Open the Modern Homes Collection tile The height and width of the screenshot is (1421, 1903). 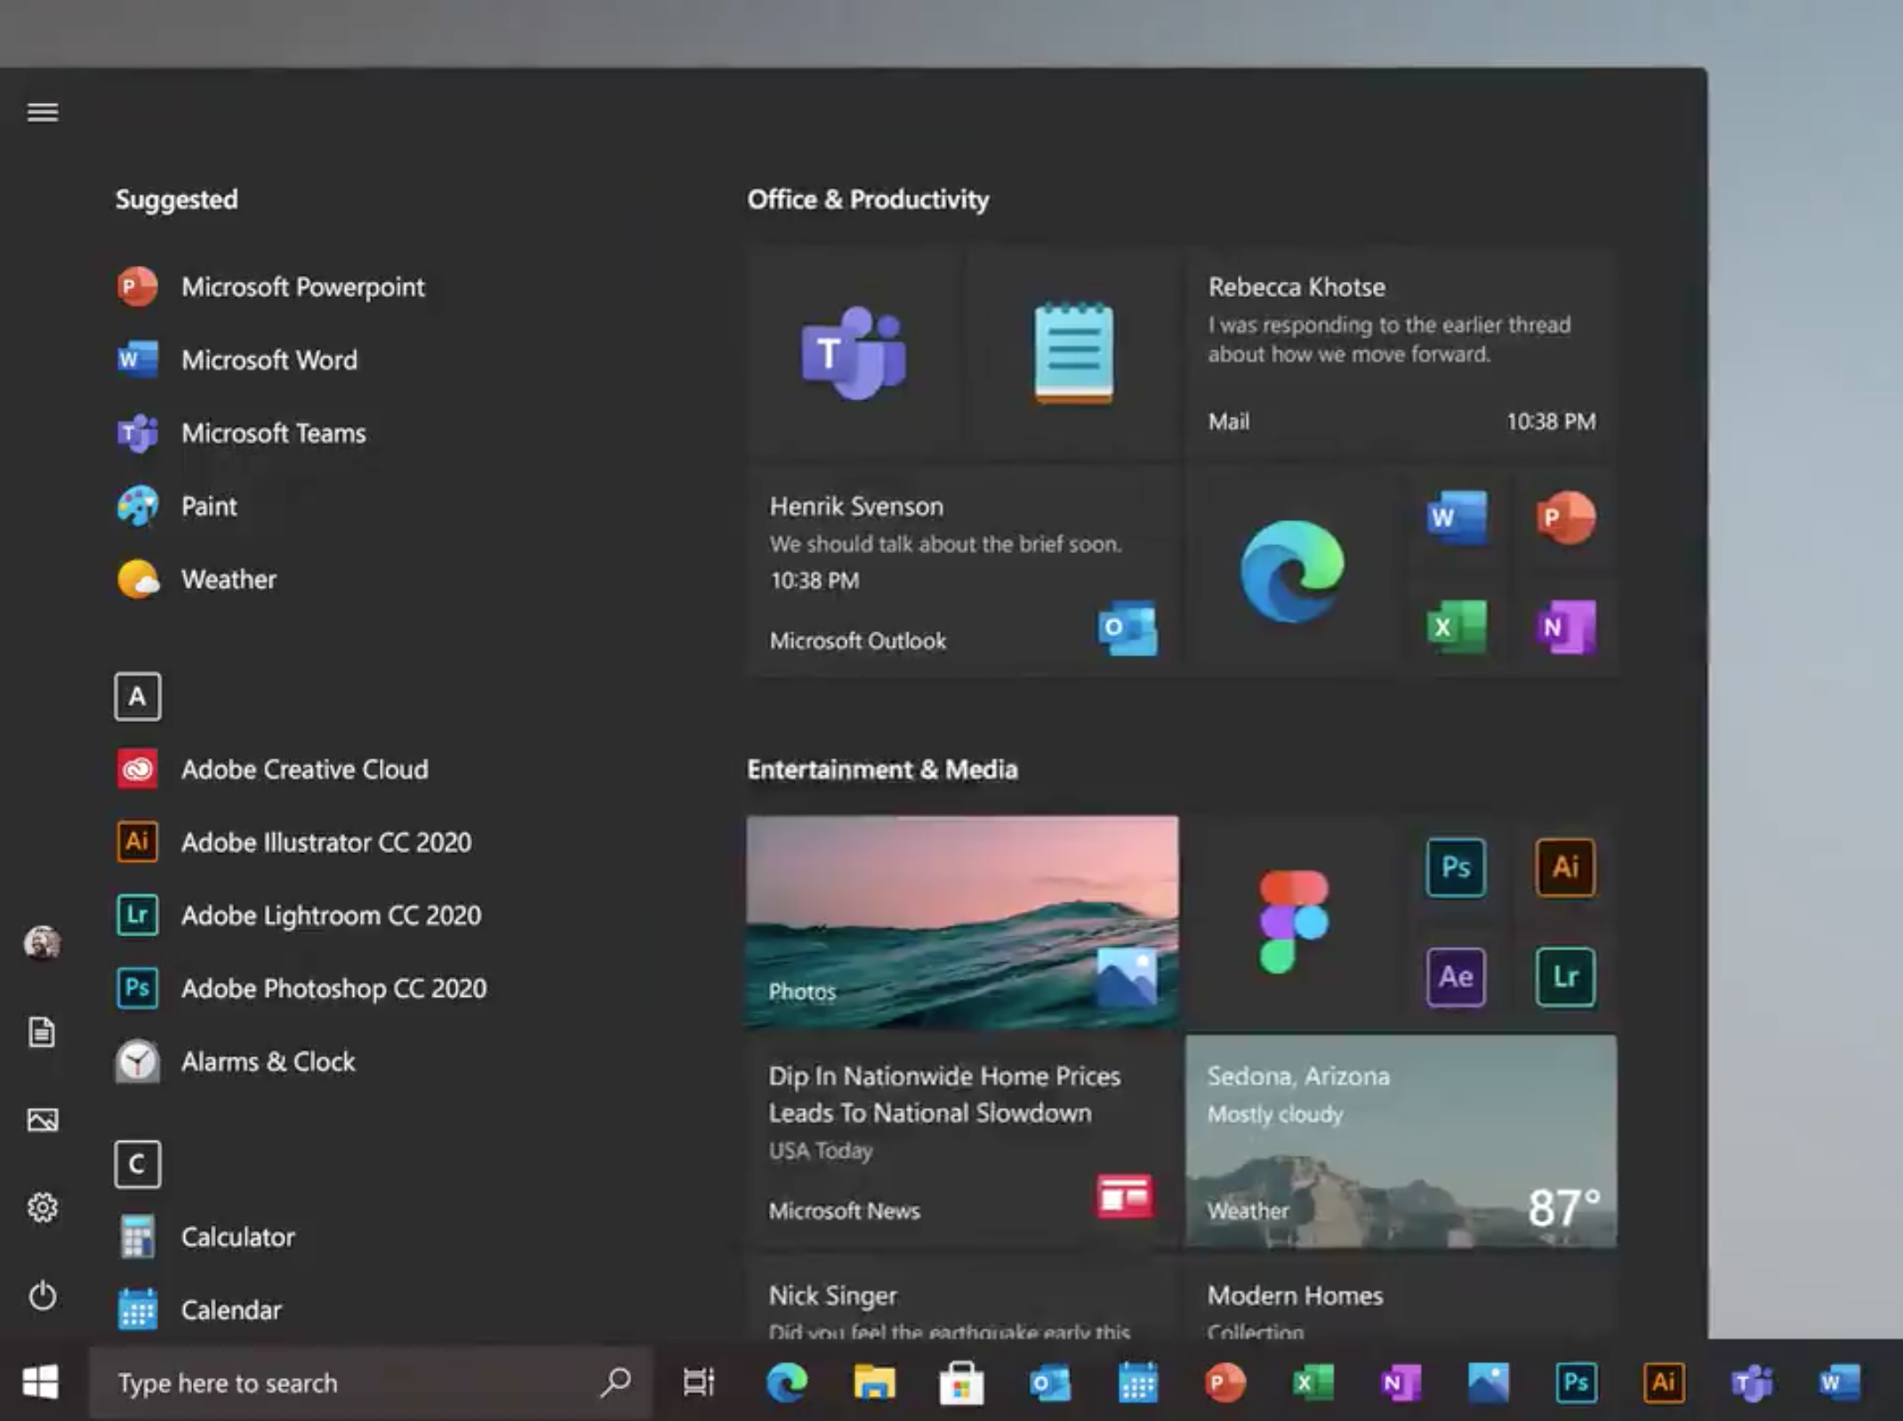pyautogui.click(x=1401, y=1297)
